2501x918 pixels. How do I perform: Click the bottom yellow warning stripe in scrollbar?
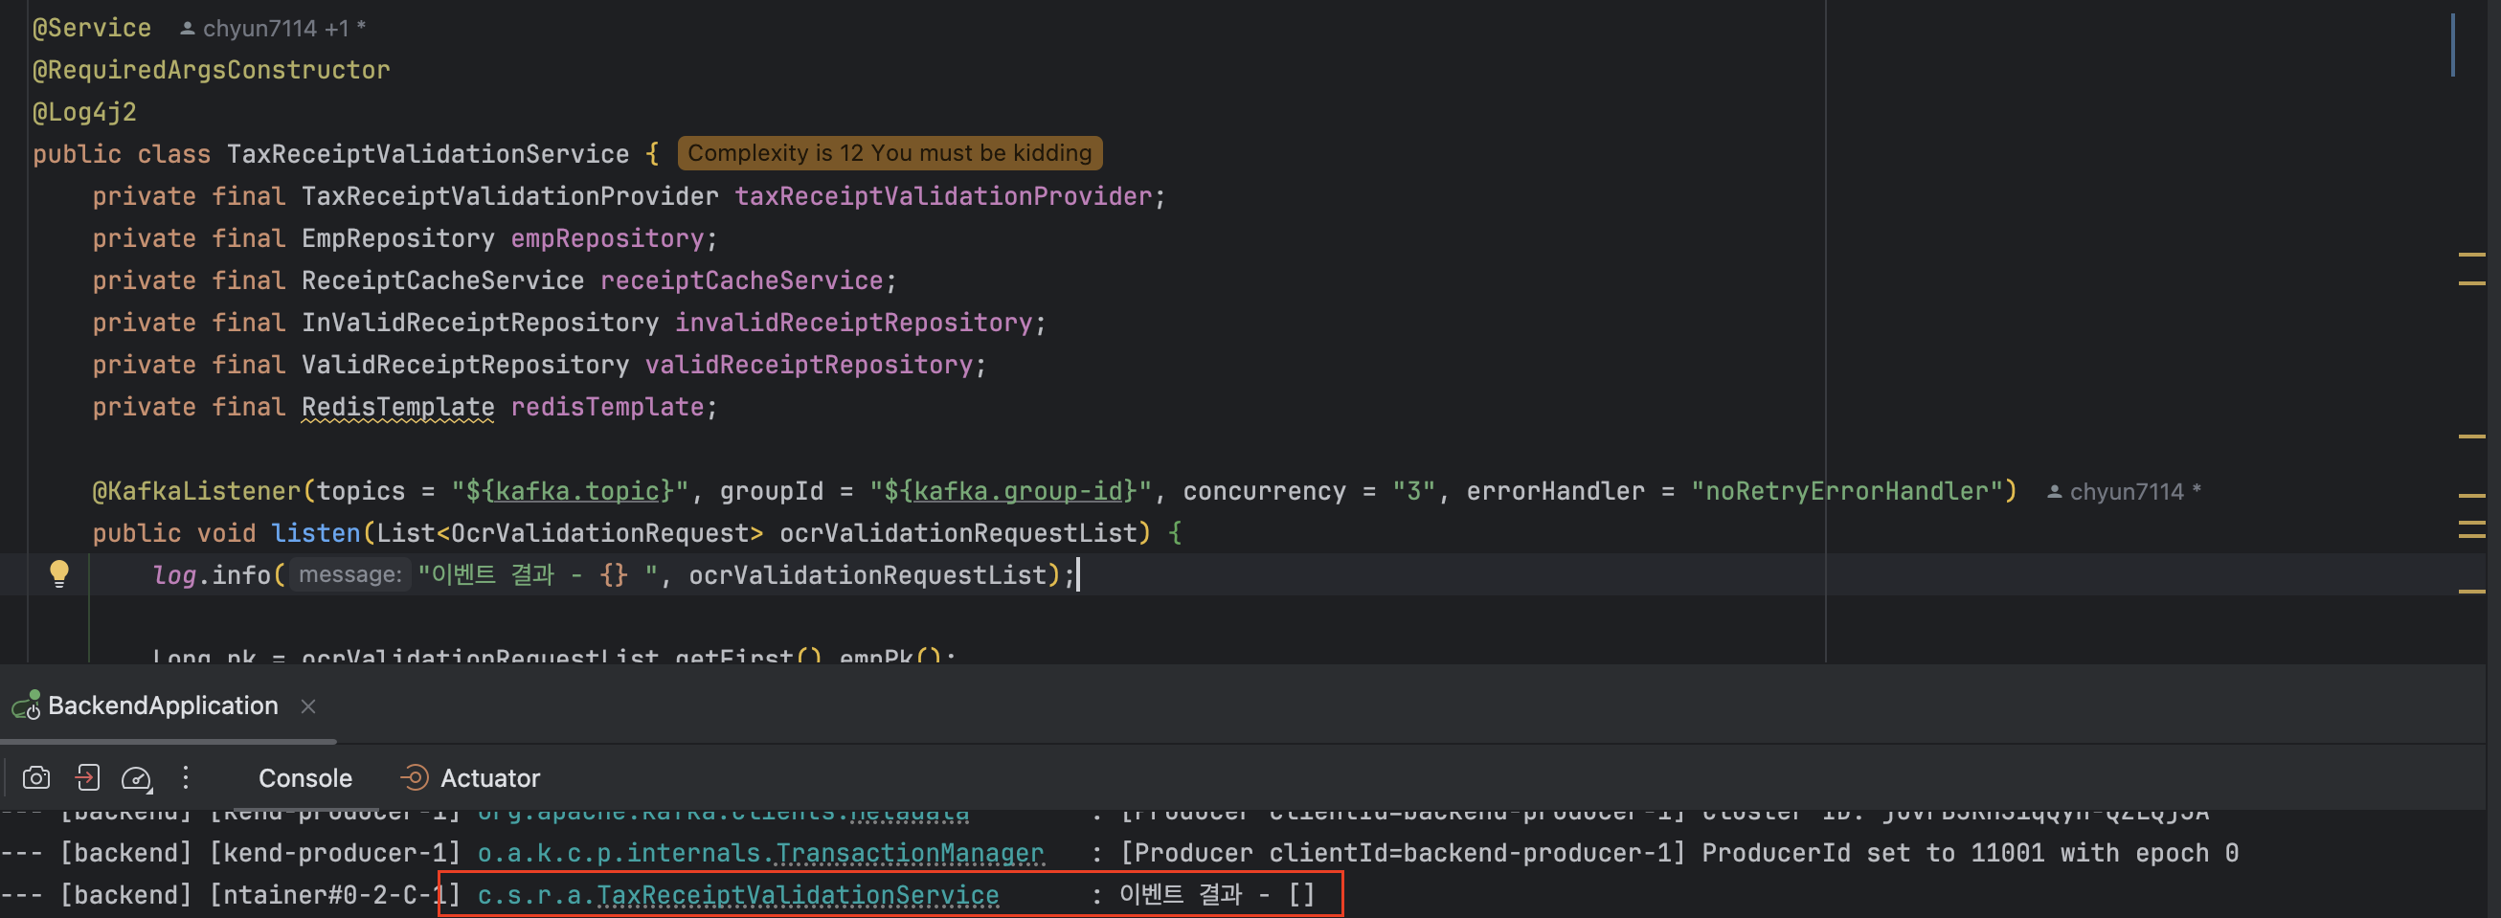tap(2471, 590)
